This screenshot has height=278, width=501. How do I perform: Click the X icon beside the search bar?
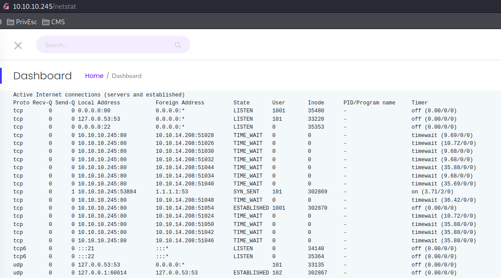[x=18, y=45]
